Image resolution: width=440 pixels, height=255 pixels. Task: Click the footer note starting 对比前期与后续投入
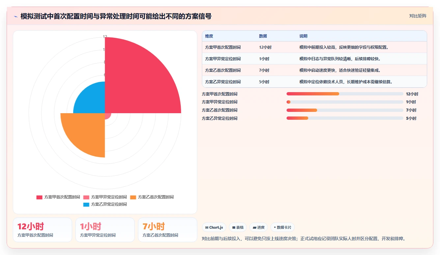(x=303, y=239)
